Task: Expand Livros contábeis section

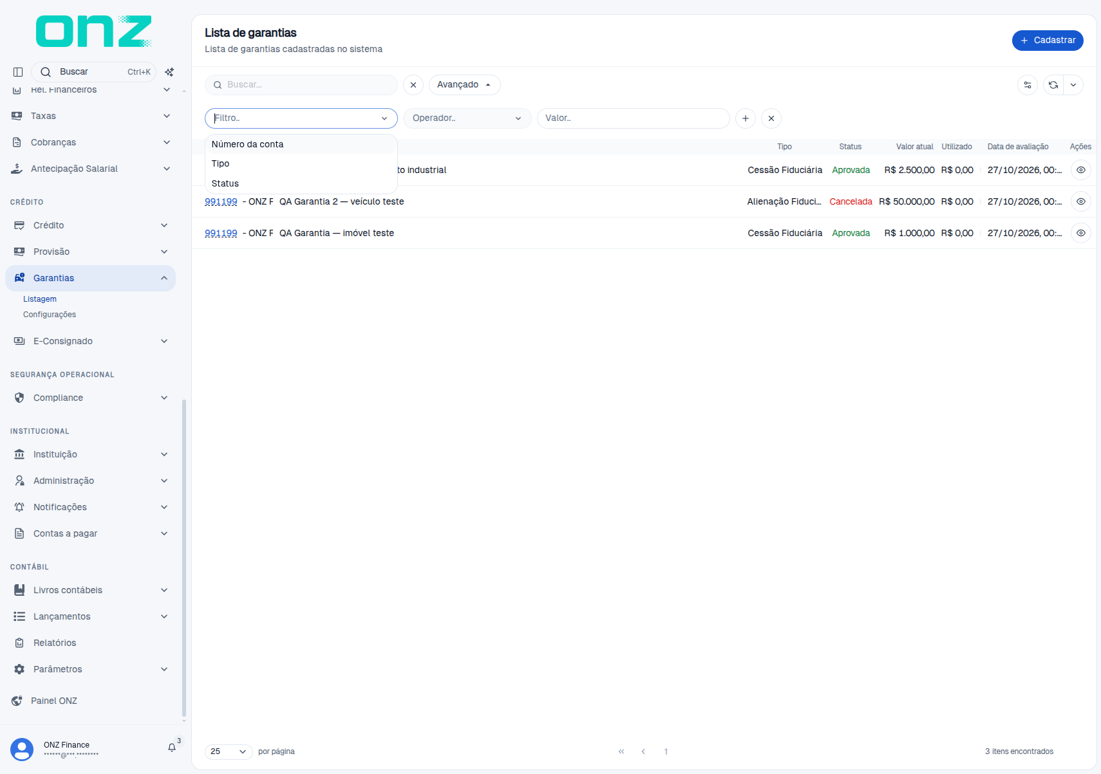Action: point(90,590)
